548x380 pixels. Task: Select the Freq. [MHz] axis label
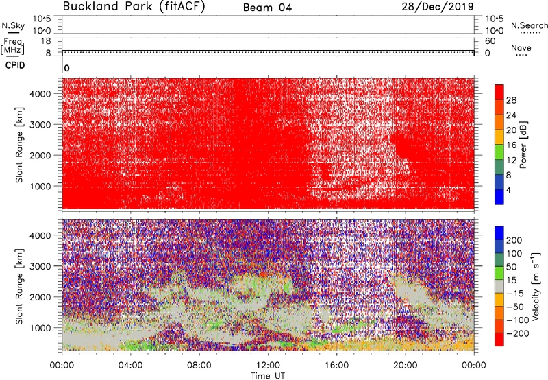[13, 47]
